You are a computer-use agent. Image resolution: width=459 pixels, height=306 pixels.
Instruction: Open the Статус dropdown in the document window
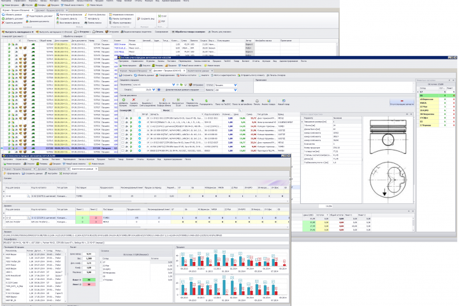[235, 85]
